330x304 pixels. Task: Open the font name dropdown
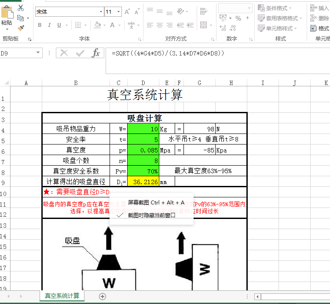click(101, 12)
